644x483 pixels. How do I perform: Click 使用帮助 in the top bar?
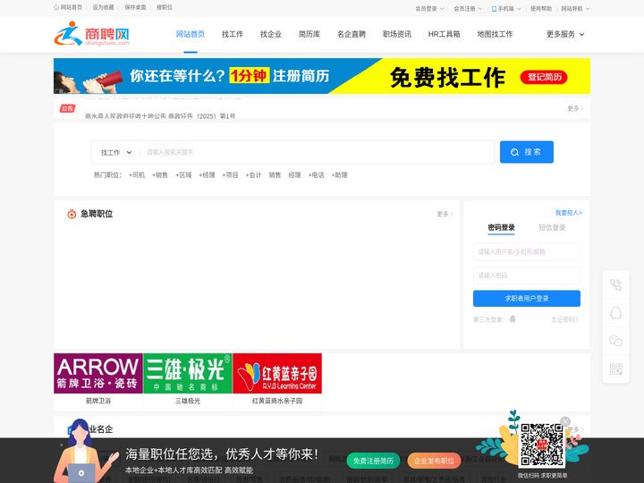point(541,9)
